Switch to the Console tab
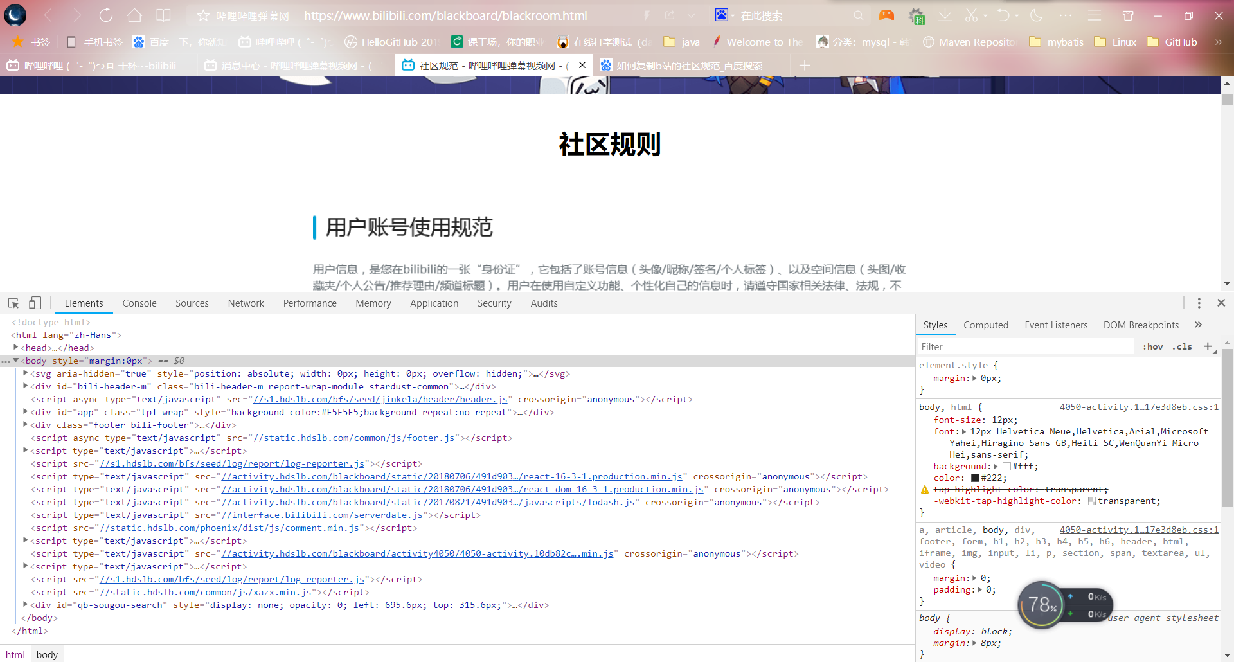Viewport: 1234px width, 662px height. tap(139, 303)
